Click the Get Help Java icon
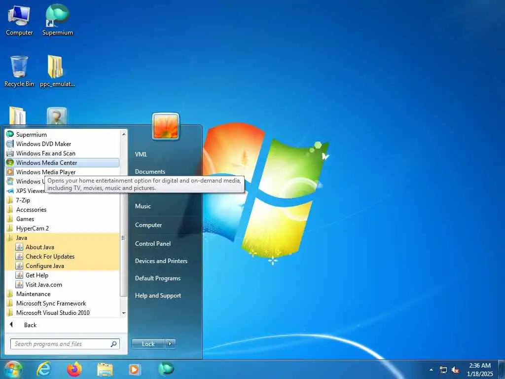505x379 pixels. (19, 275)
